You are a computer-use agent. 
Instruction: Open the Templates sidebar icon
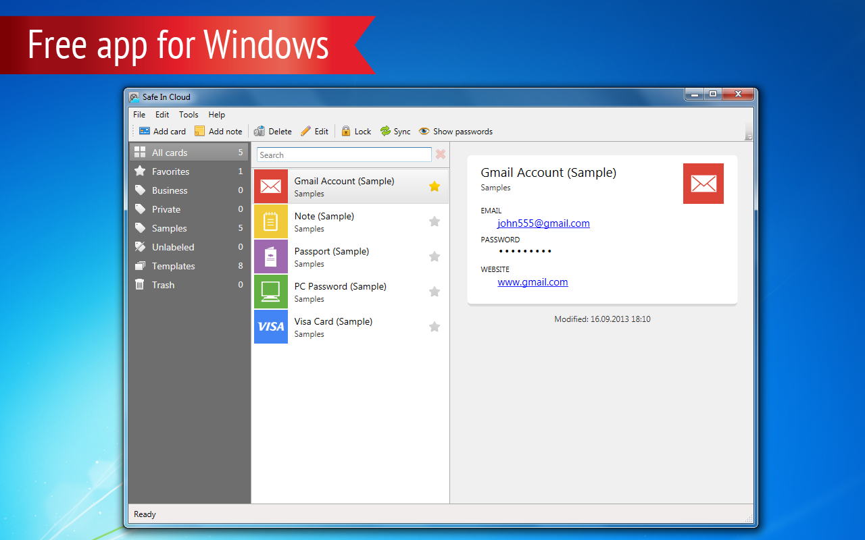point(140,266)
